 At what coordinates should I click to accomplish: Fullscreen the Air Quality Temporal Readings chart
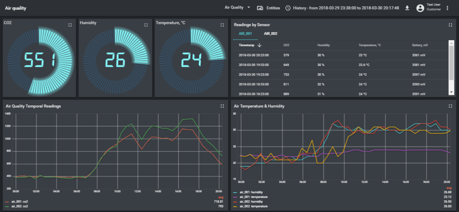(x=222, y=106)
